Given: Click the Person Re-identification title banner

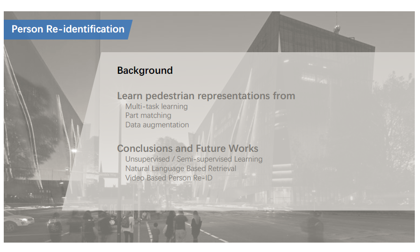Looking at the screenshot, I should [x=68, y=29].
